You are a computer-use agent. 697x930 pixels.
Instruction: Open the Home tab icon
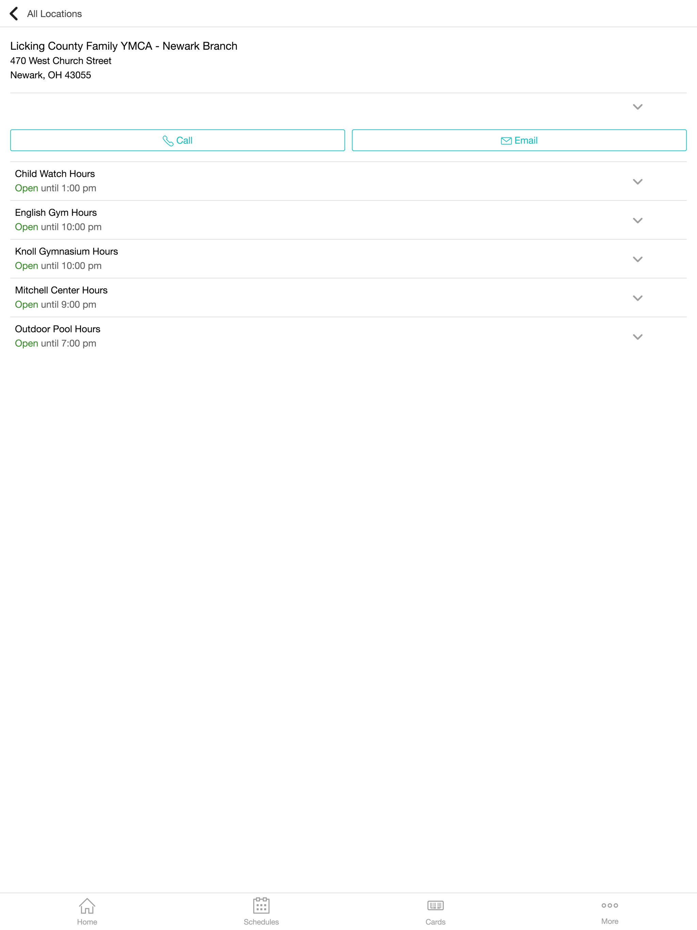[x=87, y=906]
